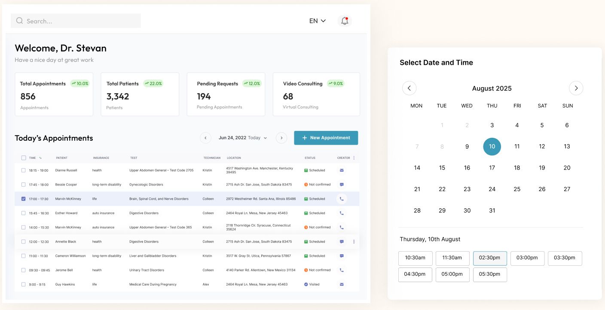Go to the previous month in the calendar

(x=409, y=88)
